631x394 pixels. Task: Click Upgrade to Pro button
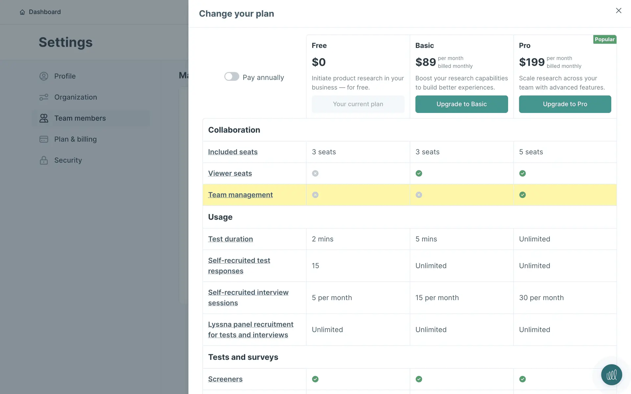tap(565, 104)
